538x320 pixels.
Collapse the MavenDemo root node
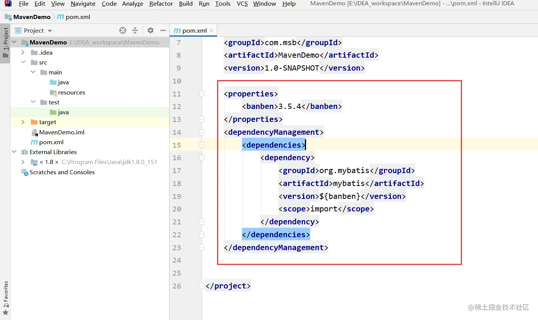[14, 42]
